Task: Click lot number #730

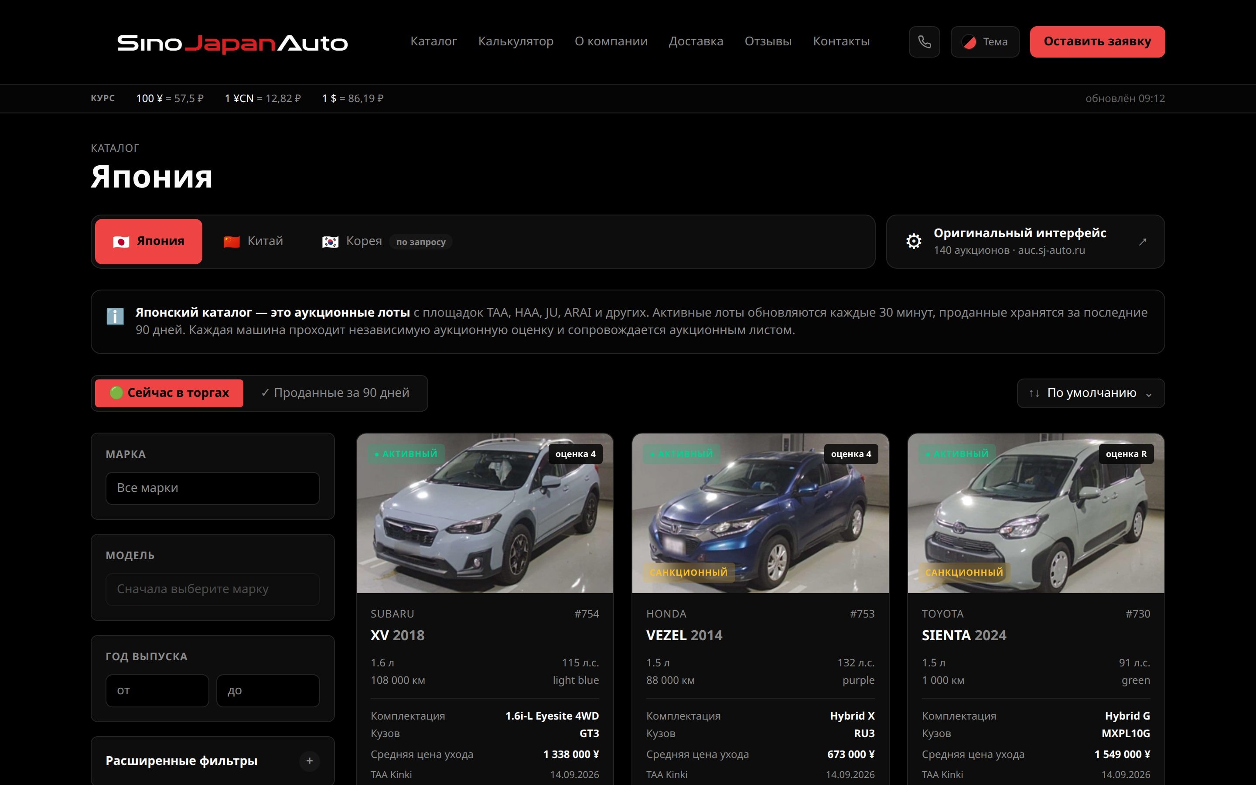Action: (1138, 614)
